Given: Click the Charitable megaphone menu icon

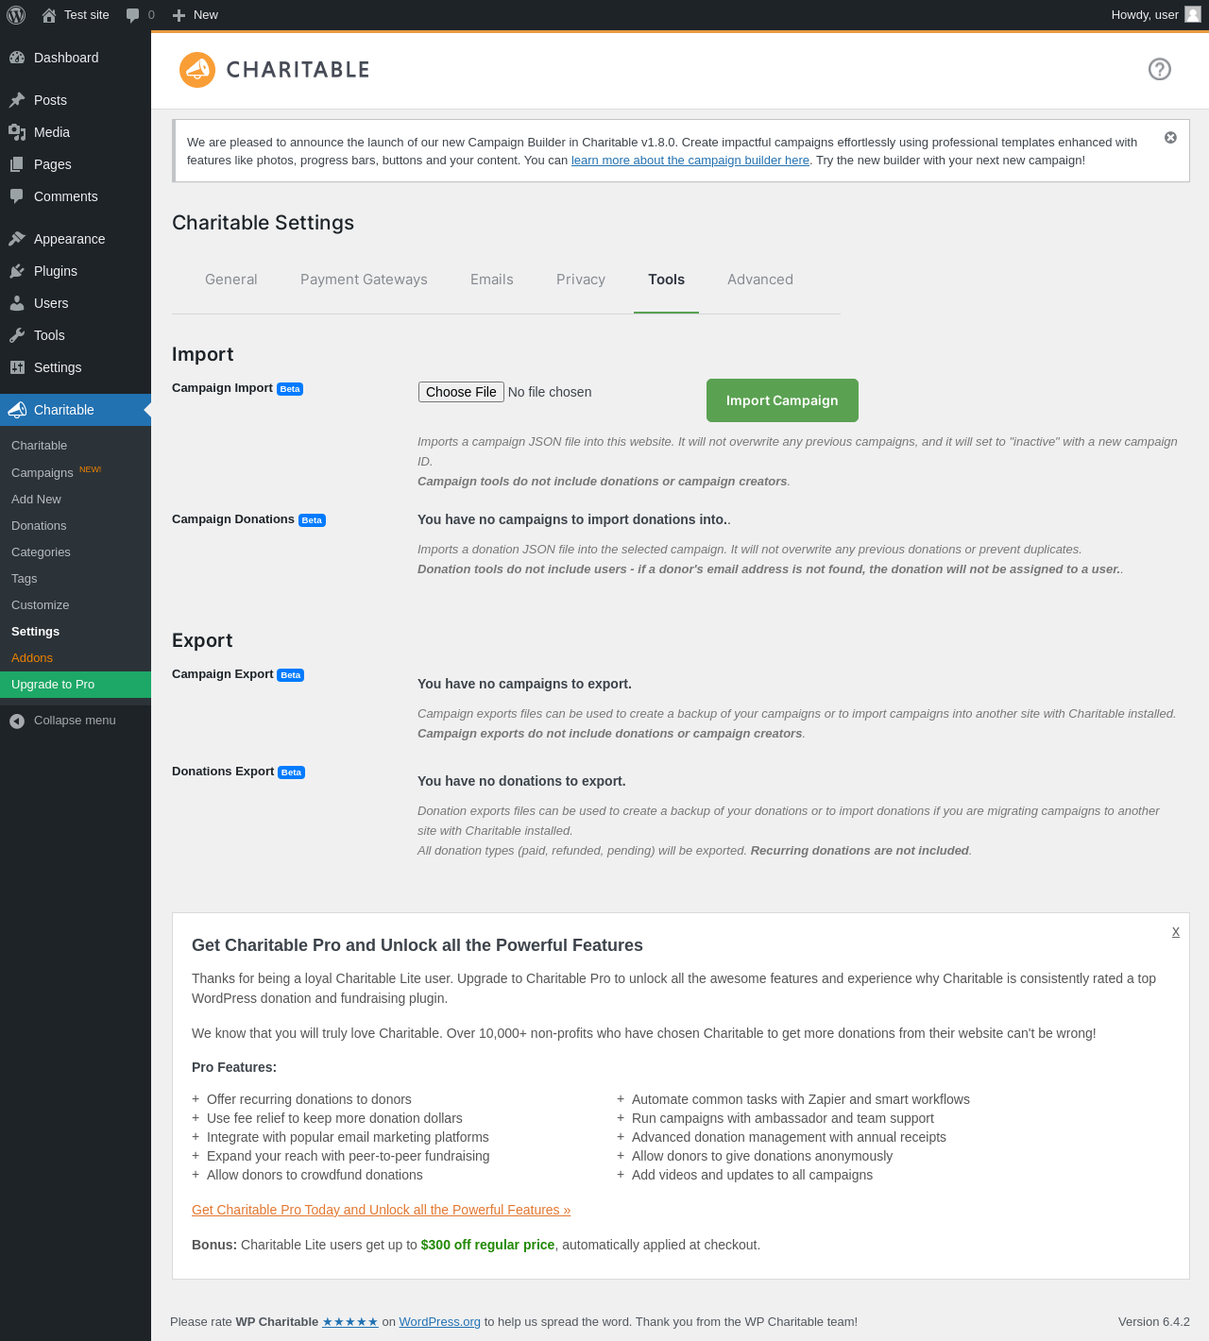Looking at the screenshot, I should (17, 410).
